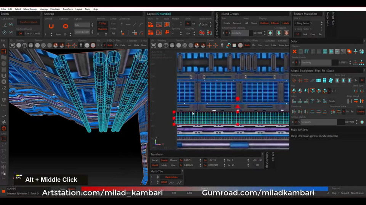The height and width of the screenshot is (205, 366).
Task: Adjust the Texel Density 26.141 stepper
Action: pos(211,24)
